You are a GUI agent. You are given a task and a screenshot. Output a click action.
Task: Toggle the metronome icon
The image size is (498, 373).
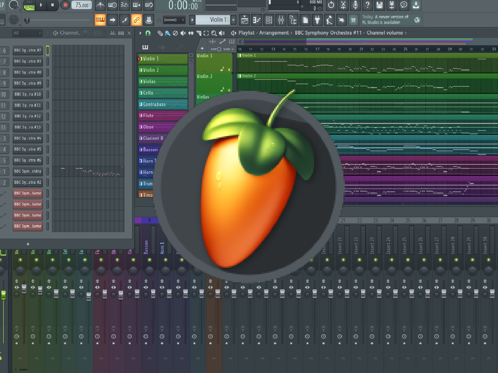click(100, 5)
